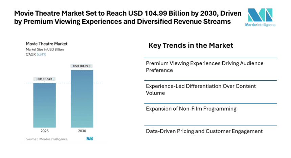Click the "USD 81.33 B" data label
The height and width of the screenshot is (158, 291).
point(45,79)
